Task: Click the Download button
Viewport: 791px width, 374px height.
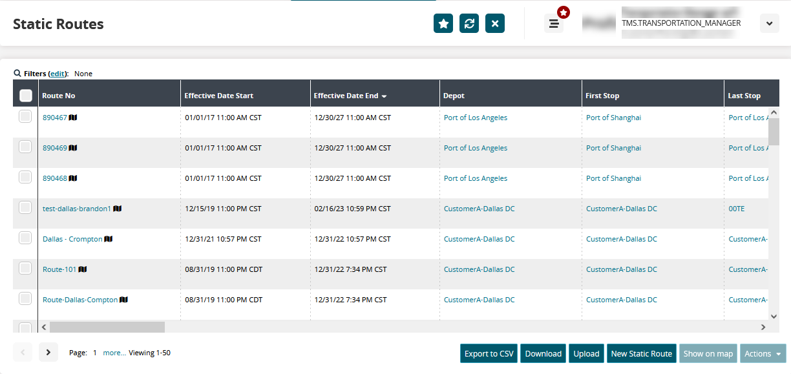Action: pyautogui.click(x=543, y=353)
